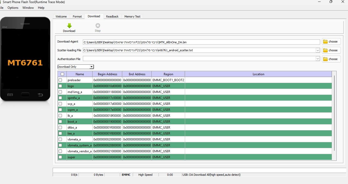Check the md1img_a partition checkbox
The image size is (348, 184).
pyautogui.click(x=60, y=92)
